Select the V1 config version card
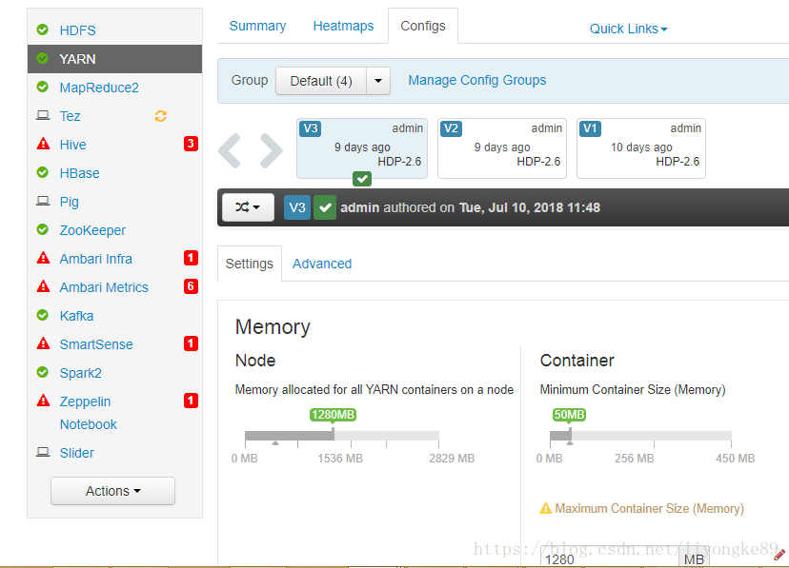Viewport: 789px width, 568px height. click(x=641, y=148)
